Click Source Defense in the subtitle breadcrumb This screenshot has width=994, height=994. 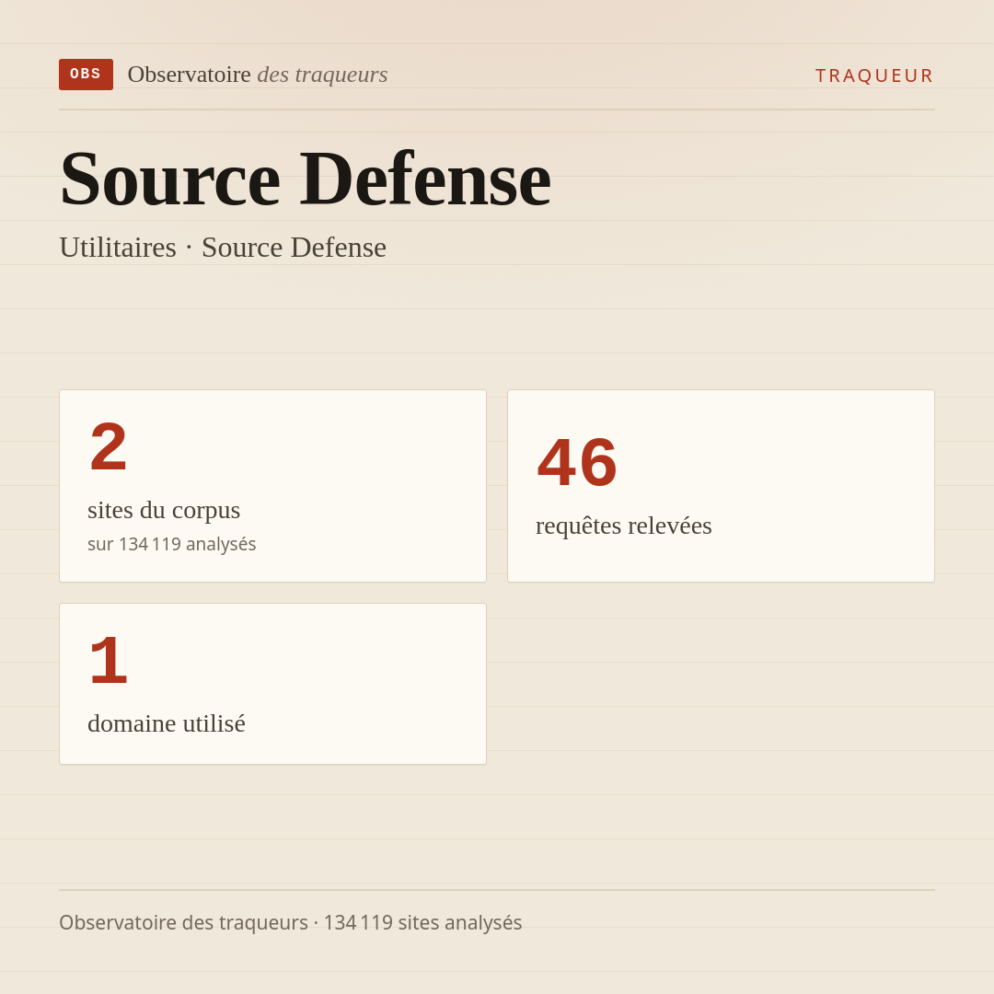(295, 248)
